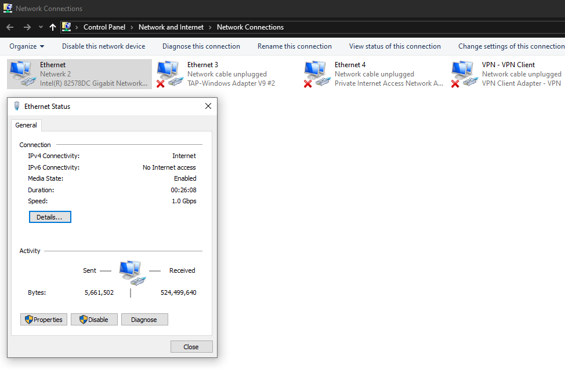Click chevron after Control Panel in breadcrumb

point(132,27)
